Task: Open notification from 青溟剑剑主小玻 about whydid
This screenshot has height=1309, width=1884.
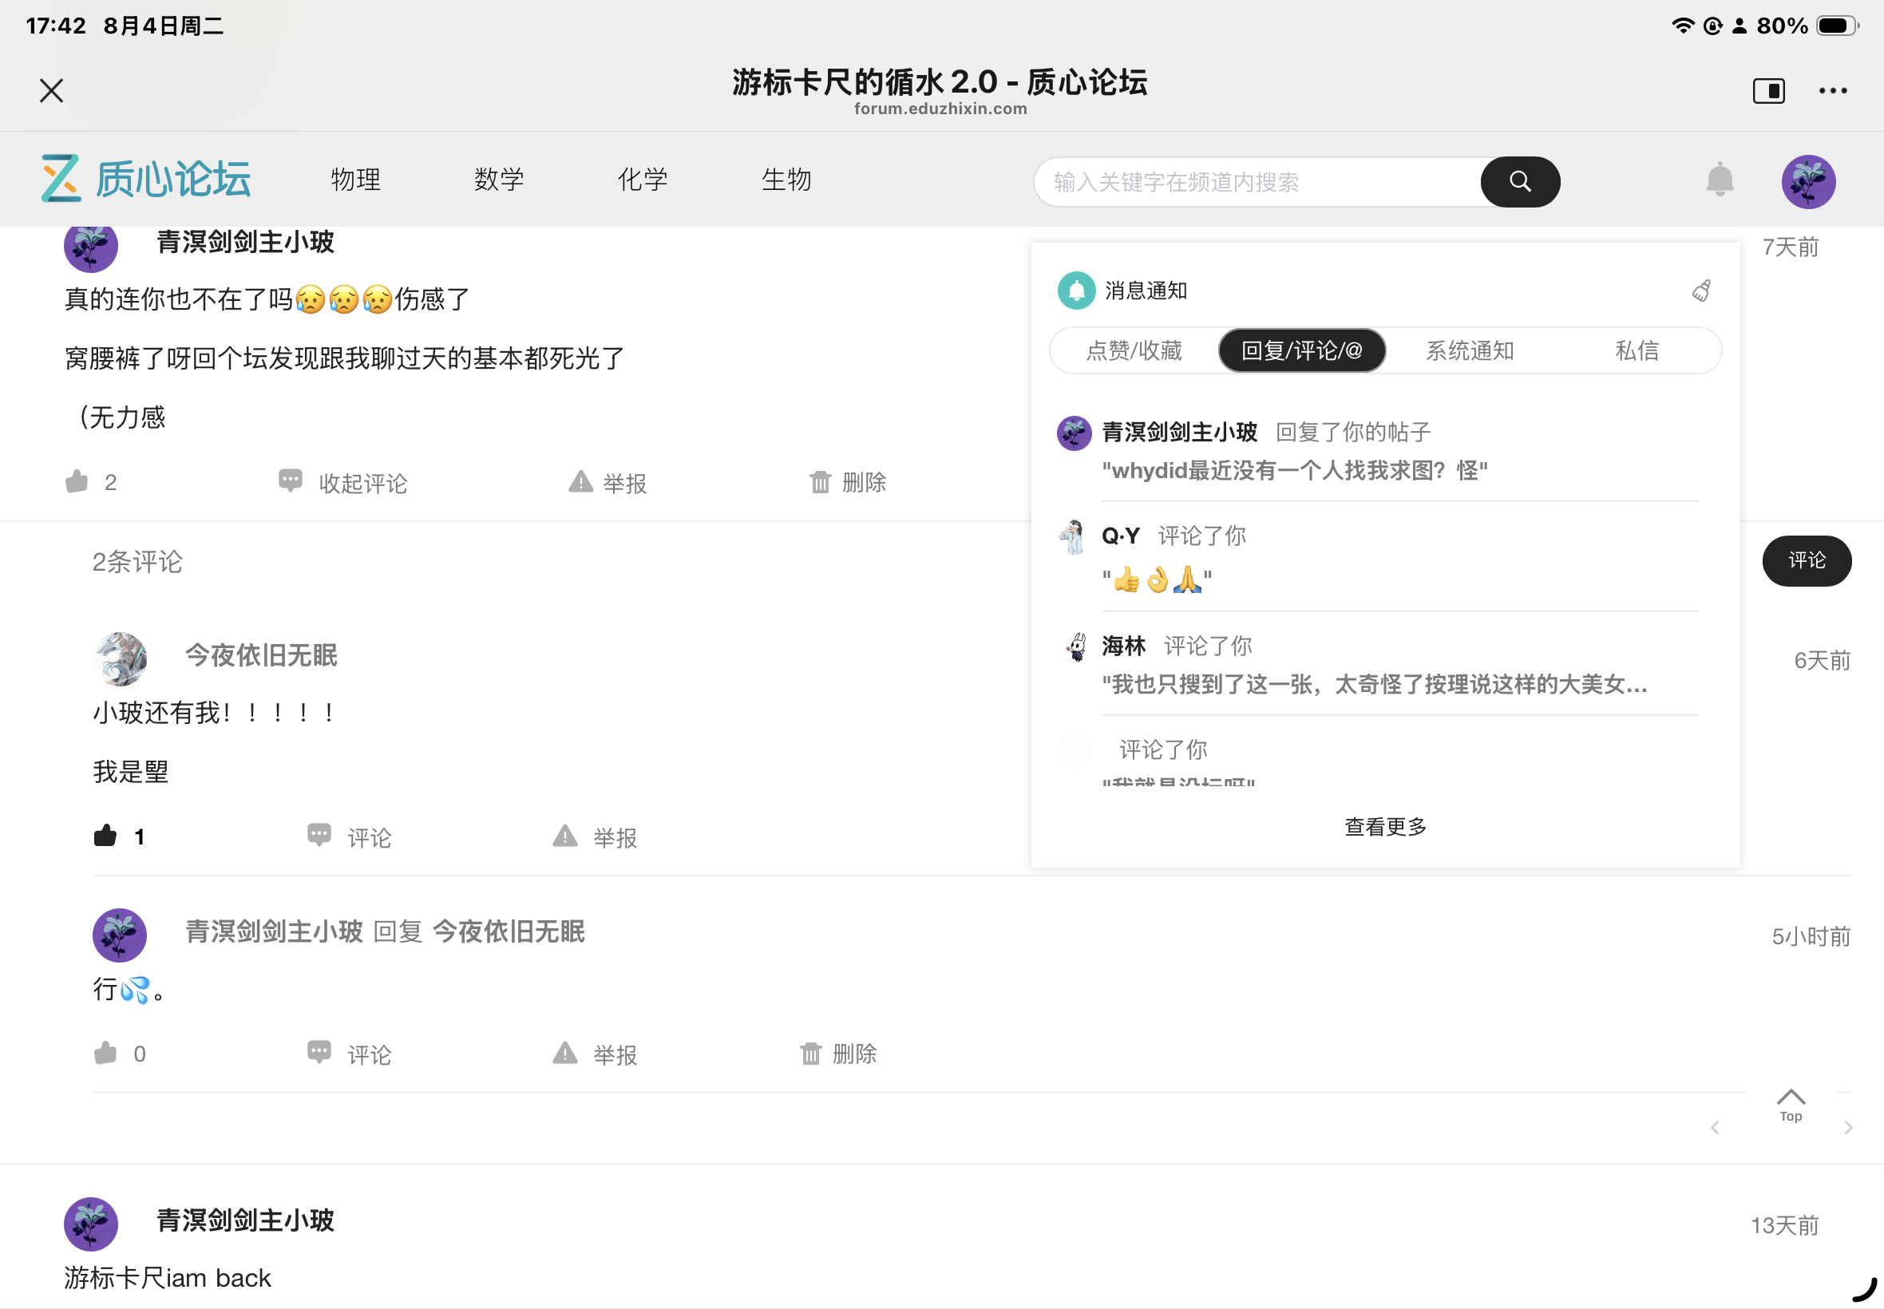Action: [x=1378, y=451]
